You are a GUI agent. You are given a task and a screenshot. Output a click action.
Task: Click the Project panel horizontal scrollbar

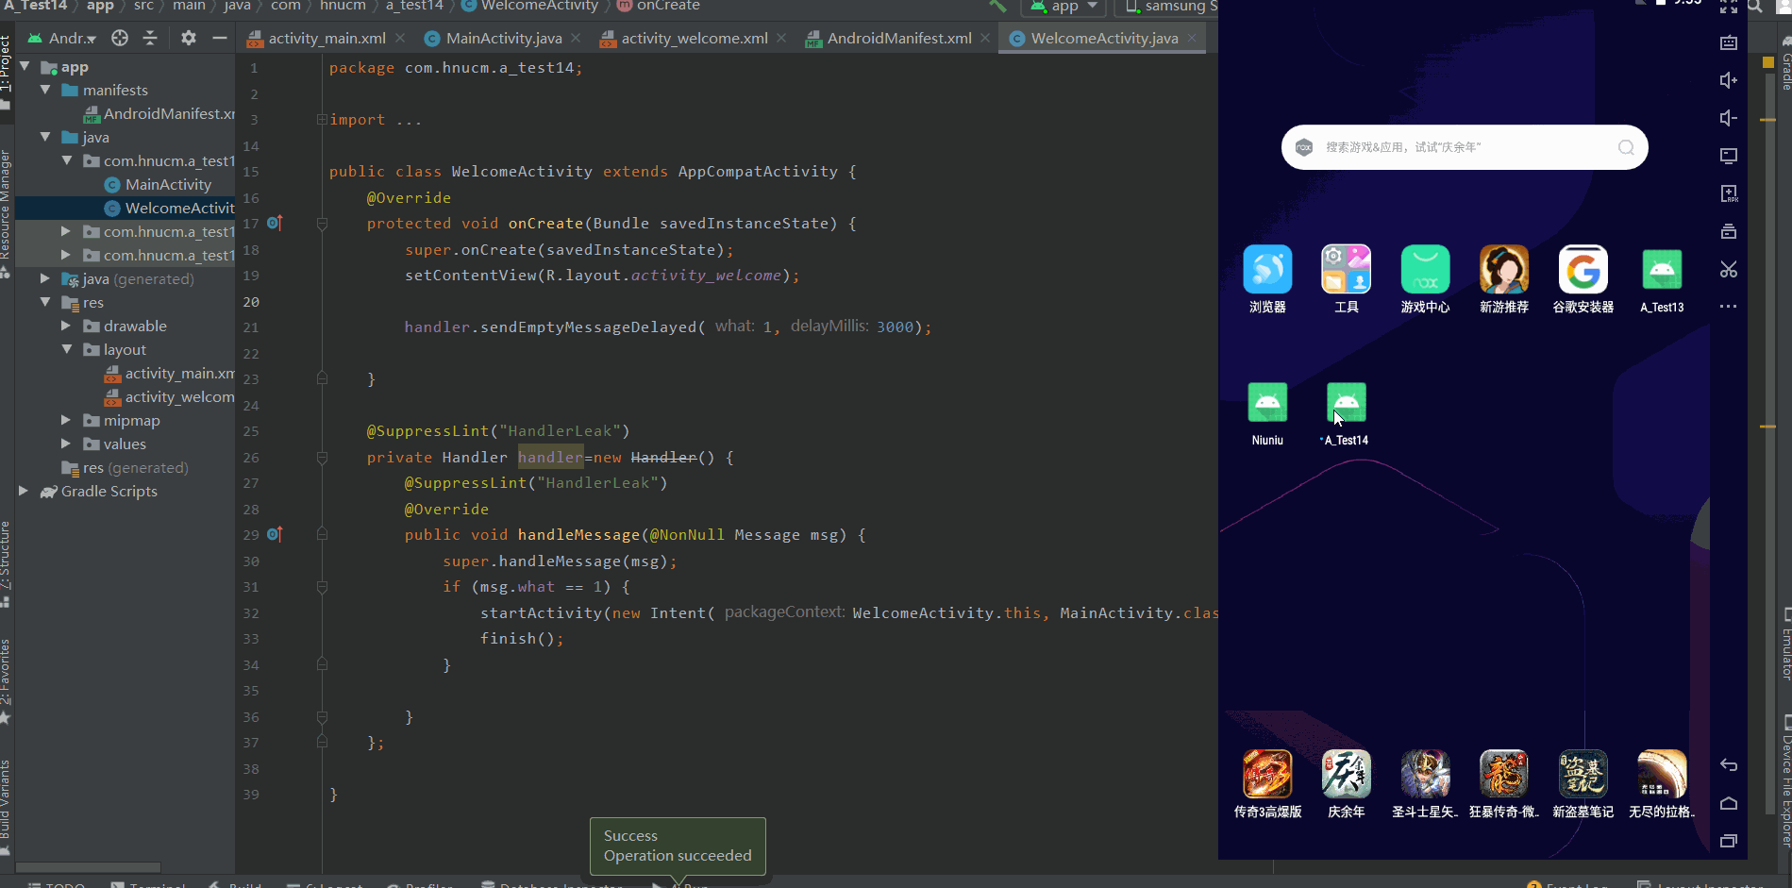pos(88,867)
